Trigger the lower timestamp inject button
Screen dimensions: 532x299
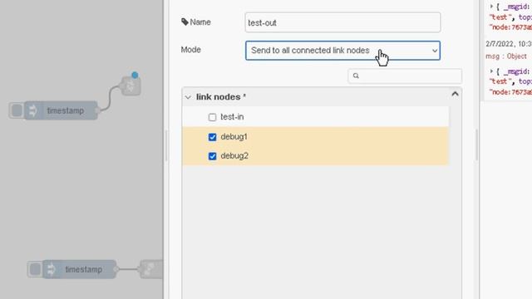click(35, 269)
